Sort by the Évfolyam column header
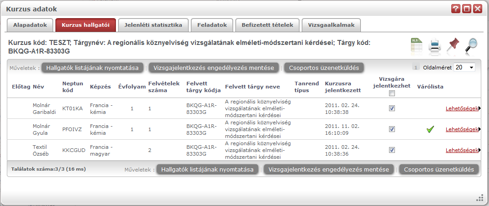489x206 pixels. (x=132, y=87)
